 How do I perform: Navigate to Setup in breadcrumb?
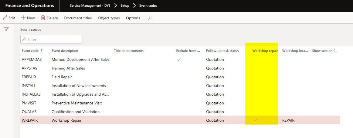pos(125,5)
